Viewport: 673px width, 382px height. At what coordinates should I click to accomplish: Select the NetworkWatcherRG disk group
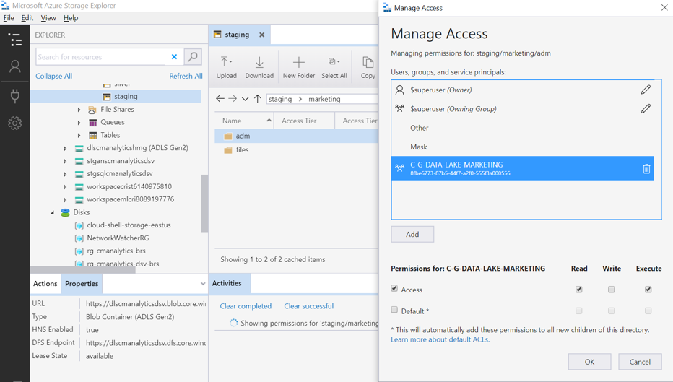point(118,238)
